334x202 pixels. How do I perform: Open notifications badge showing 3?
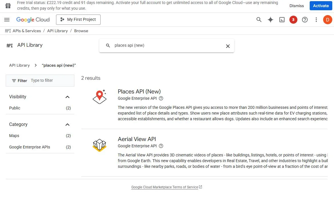(293, 20)
